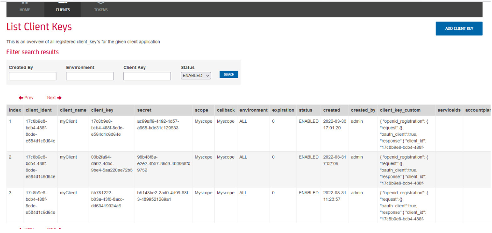
Task: Open the HOME navigation tab
Action: tap(25, 9)
